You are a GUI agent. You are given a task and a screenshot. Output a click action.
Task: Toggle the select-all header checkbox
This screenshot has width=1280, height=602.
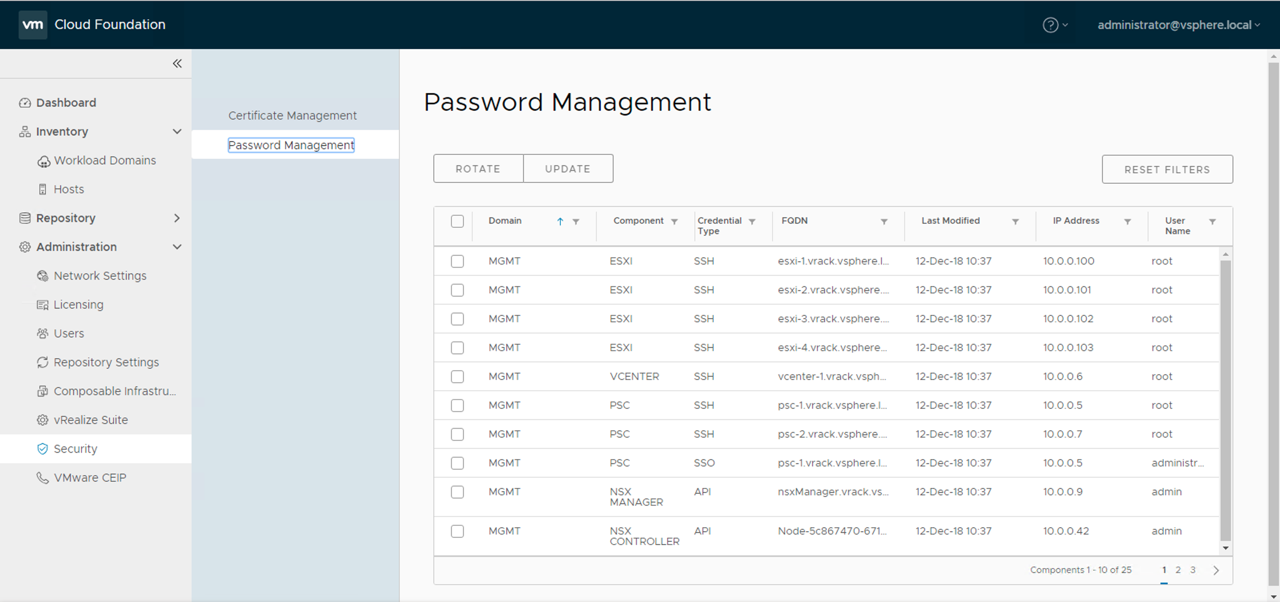click(457, 221)
